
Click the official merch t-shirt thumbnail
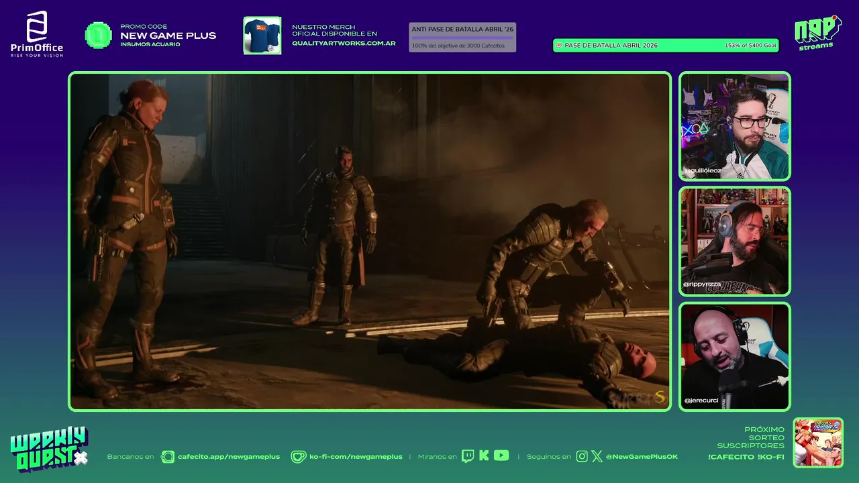click(262, 36)
